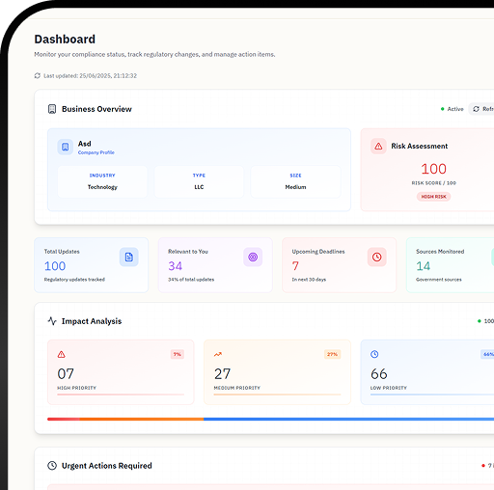Click the Risk Assessment title
Viewport: 494px width, 490px height.
(x=420, y=146)
